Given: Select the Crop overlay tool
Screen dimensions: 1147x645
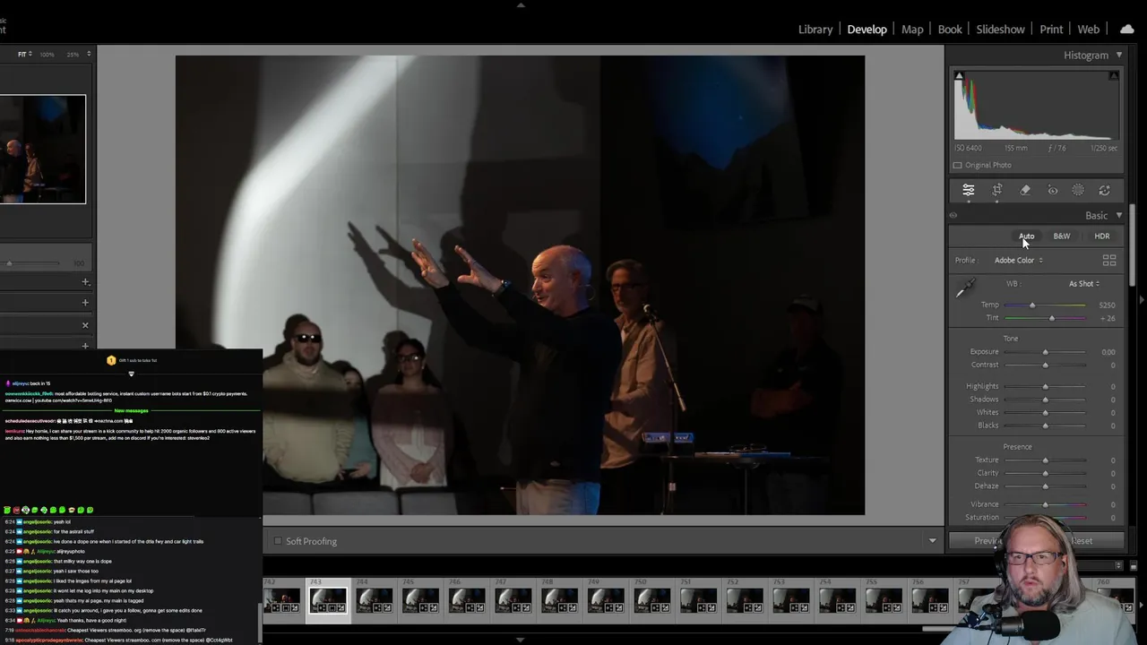Looking at the screenshot, I should click(x=997, y=190).
